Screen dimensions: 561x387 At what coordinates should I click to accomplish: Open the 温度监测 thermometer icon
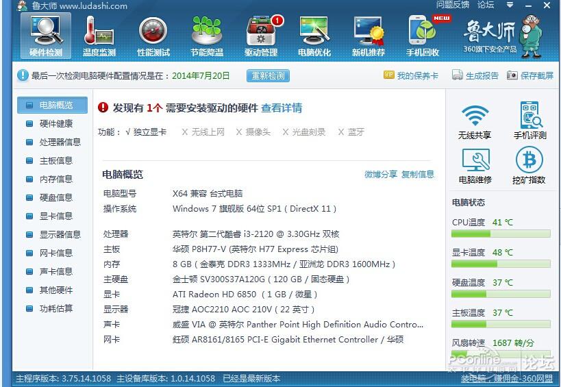pos(99,36)
